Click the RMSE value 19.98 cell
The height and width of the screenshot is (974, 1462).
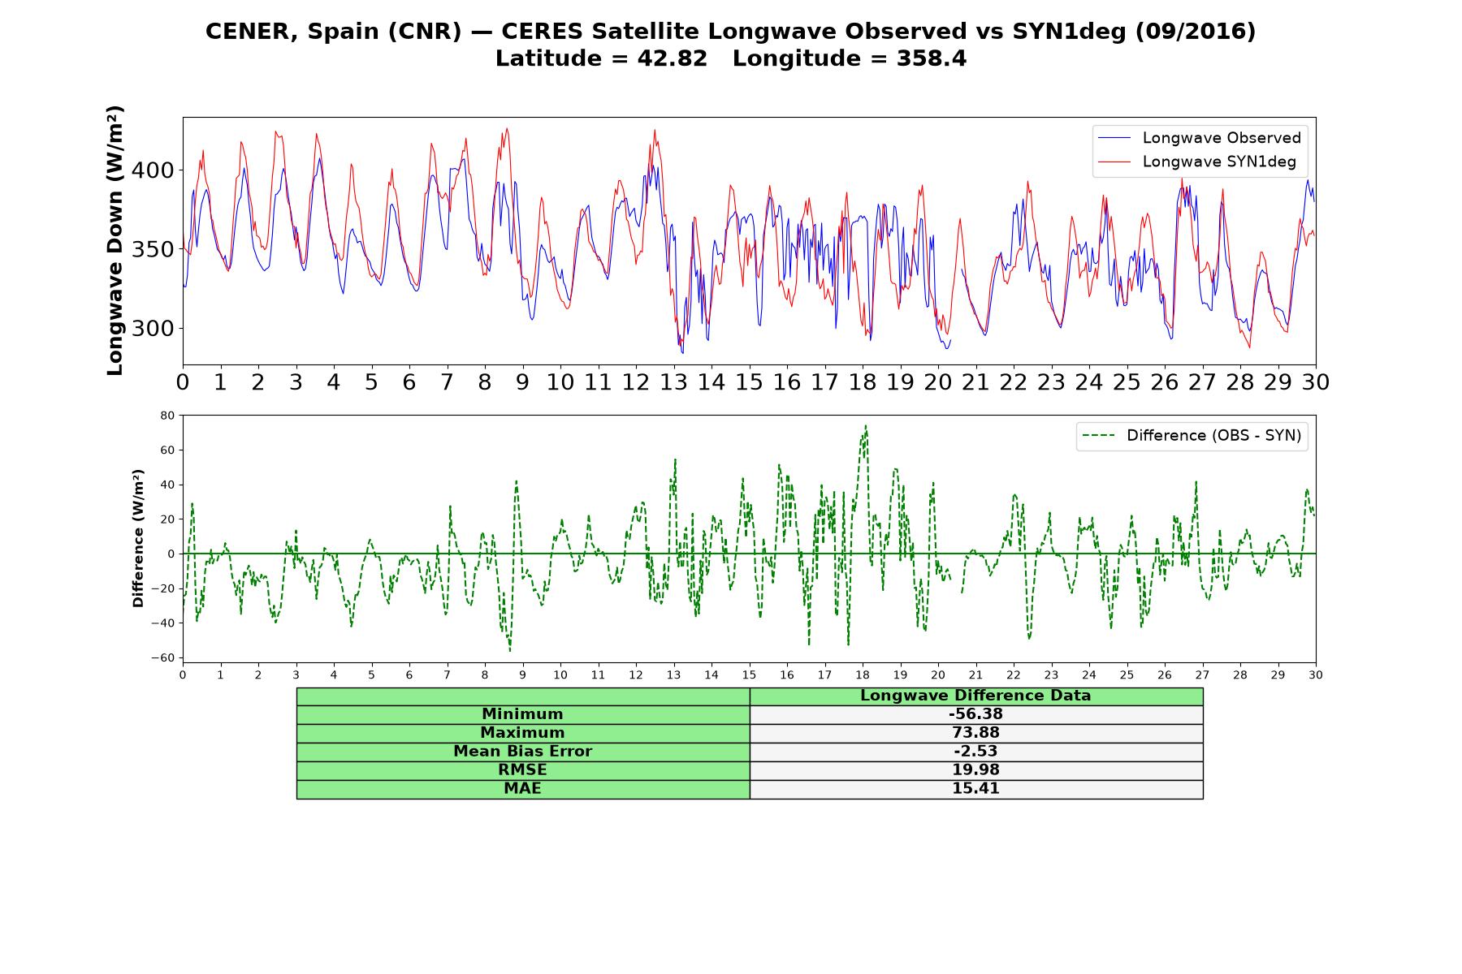pos(975,770)
